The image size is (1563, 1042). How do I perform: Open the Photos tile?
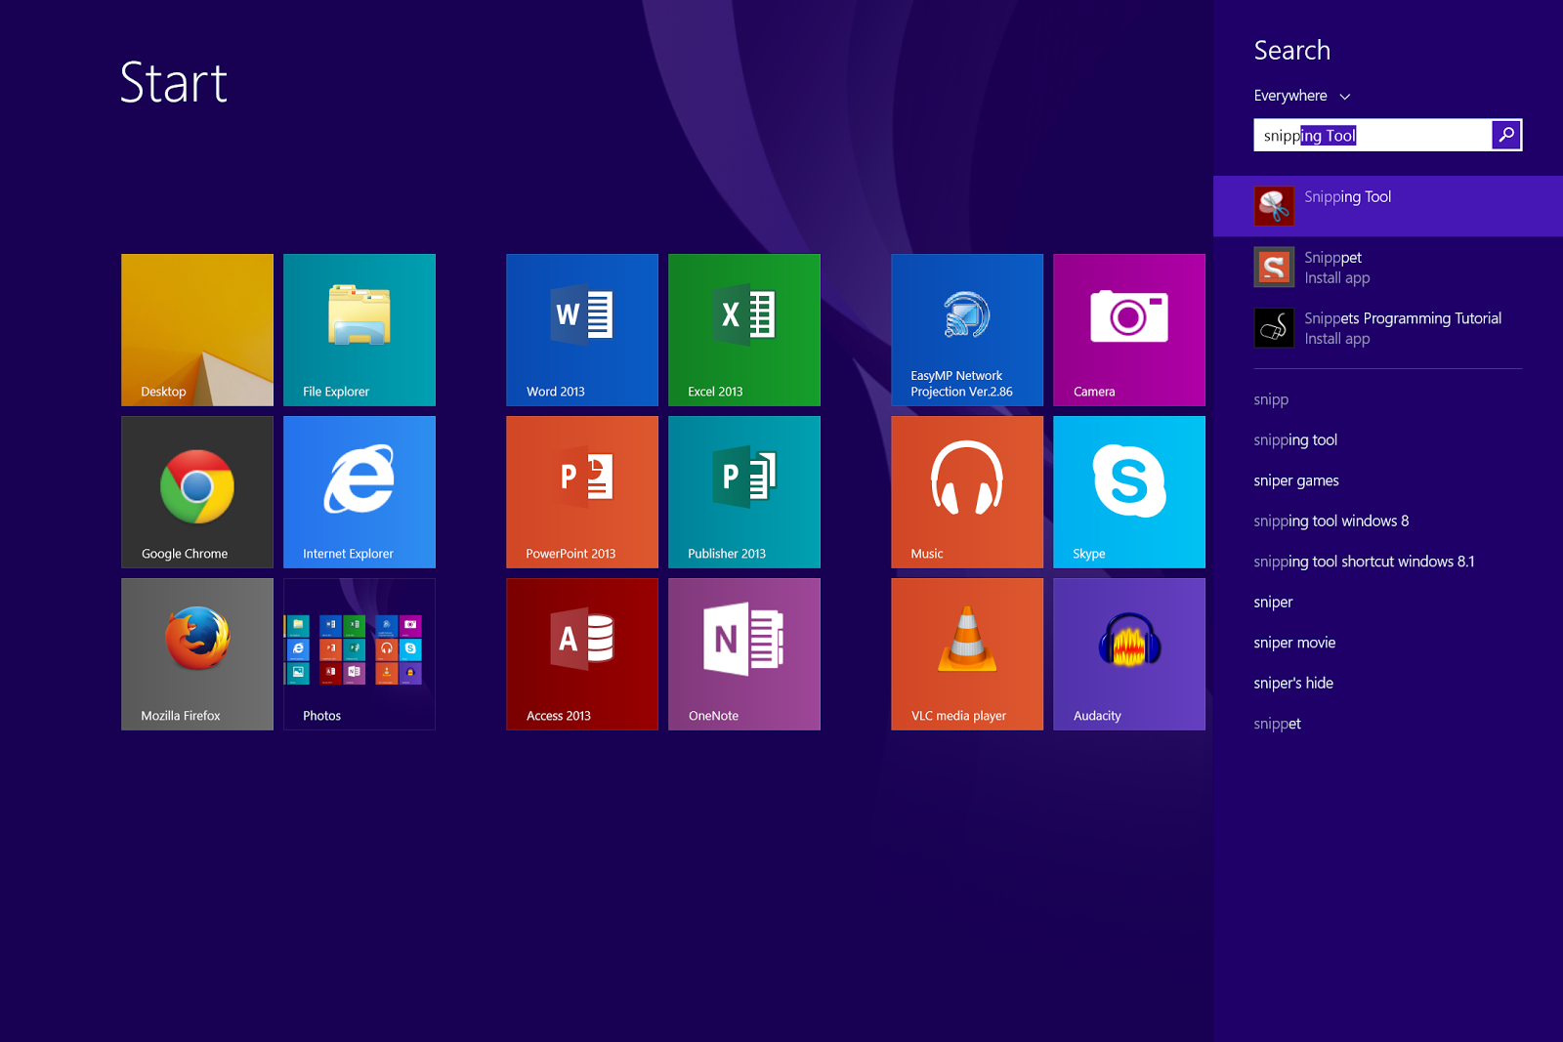(x=359, y=654)
